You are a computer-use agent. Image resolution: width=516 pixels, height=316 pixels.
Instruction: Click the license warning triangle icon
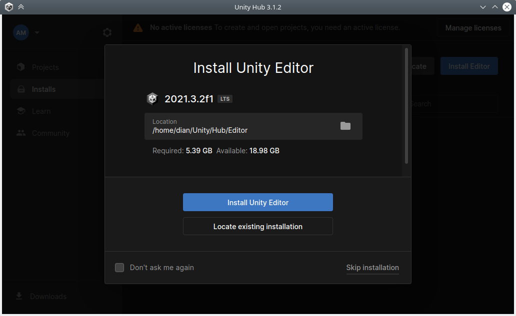pos(138,27)
